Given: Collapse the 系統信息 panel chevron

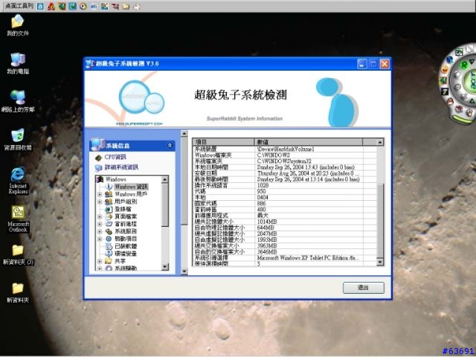Looking at the screenshot, I should pyautogui.click(x=170, y=146).
